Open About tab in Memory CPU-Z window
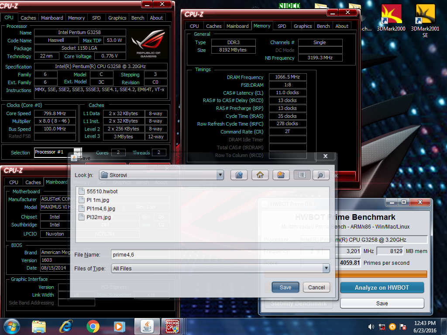 341,26
